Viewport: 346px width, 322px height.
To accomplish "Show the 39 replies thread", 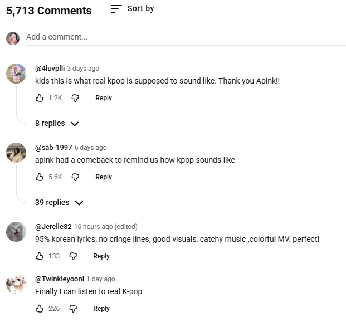I will point(59,203).
